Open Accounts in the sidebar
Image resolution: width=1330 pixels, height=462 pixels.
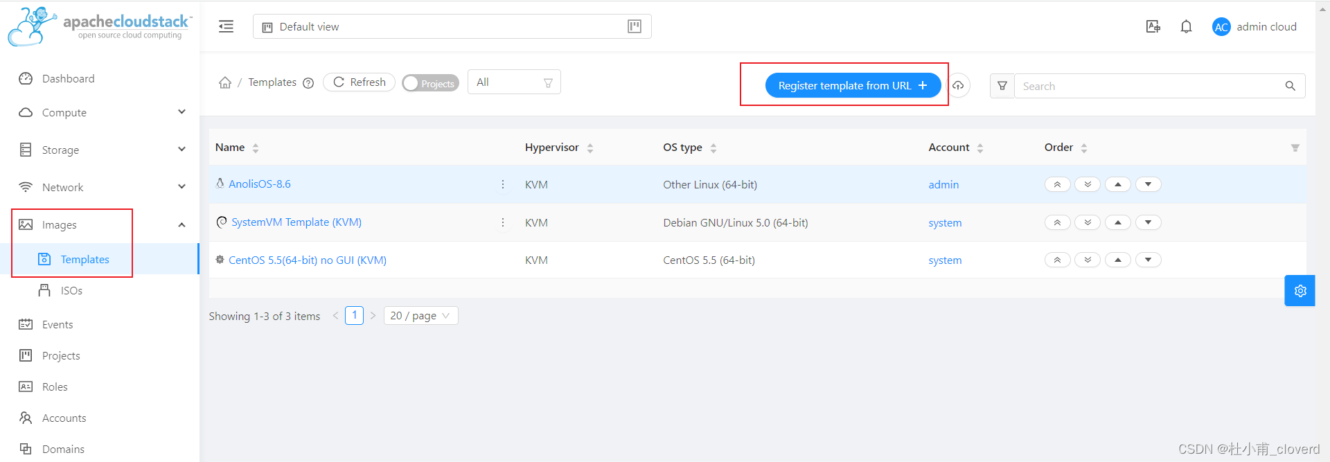(x=64, y=418)
